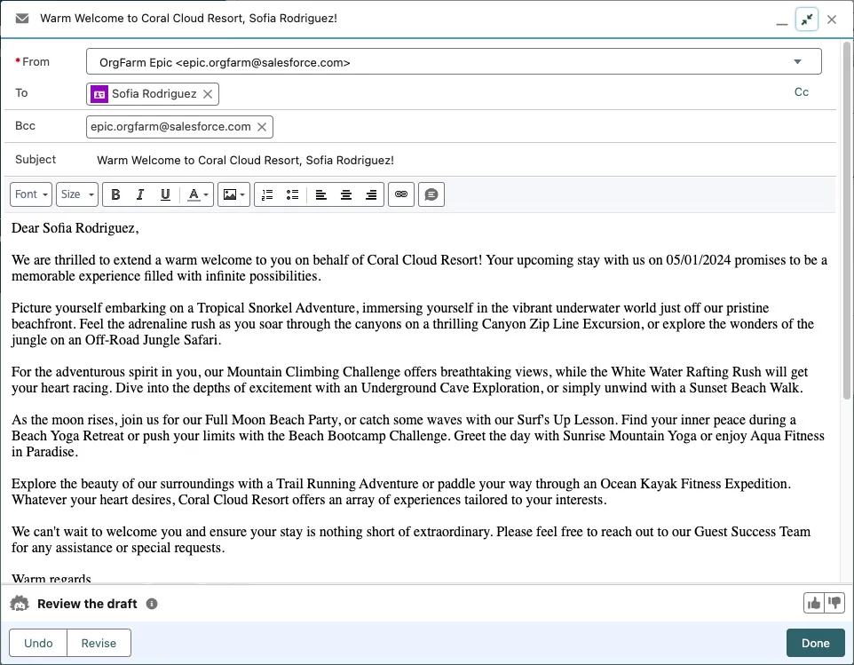Click the Cc link
The height and width of the screenshot is (665, 854).
coord(801,92)
